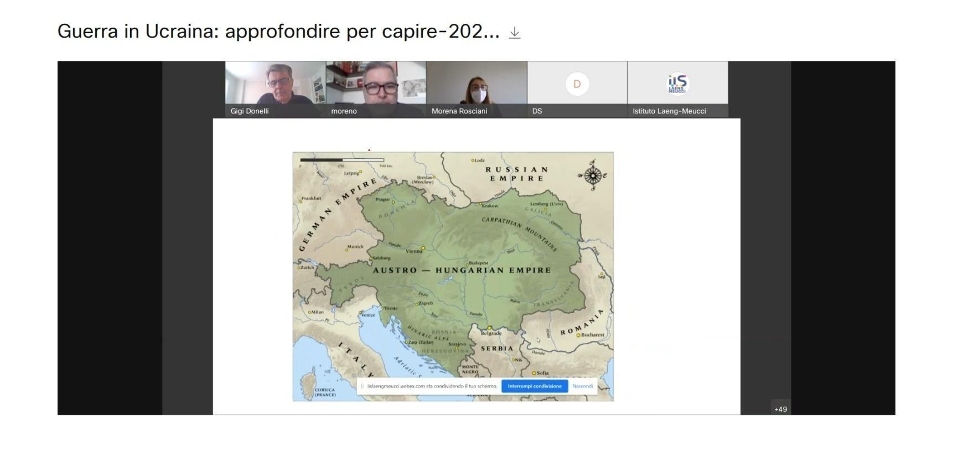Click the Gigi Donelli name label
This screenshot has height=461, width=953.
coord(250,111)
